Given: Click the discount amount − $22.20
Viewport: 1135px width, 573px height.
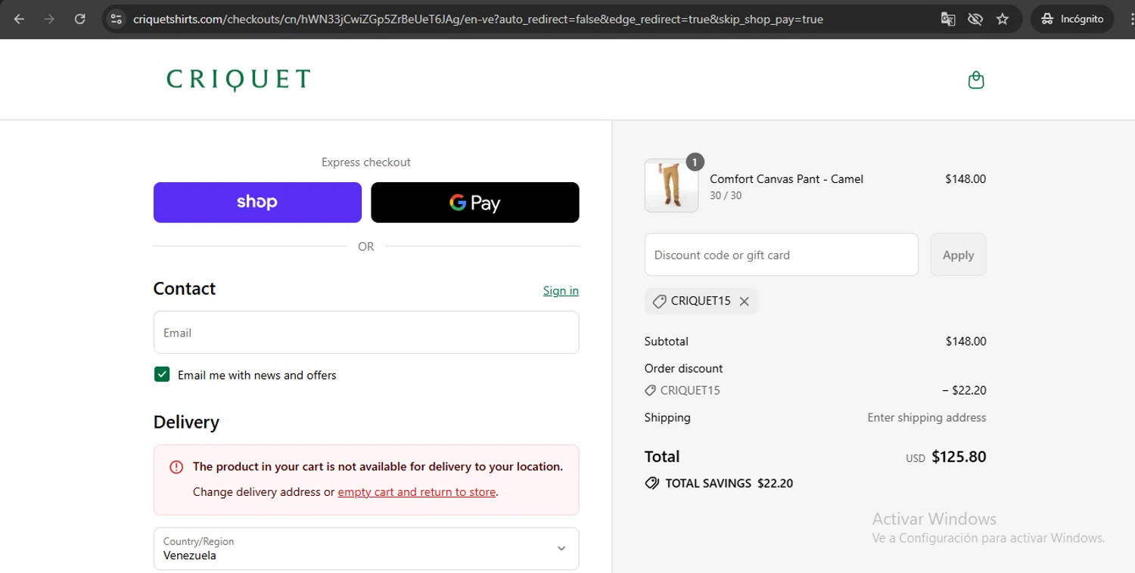Looking at the screenshot, I should pyautogui.click(x=964, y=390).
